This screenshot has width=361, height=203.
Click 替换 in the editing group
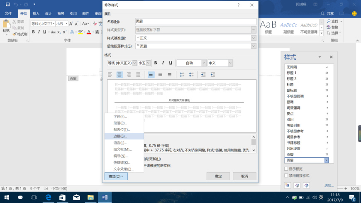(x=333, y=27)
